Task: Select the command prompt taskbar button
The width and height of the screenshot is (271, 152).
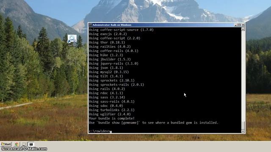Action: [31, 144]
